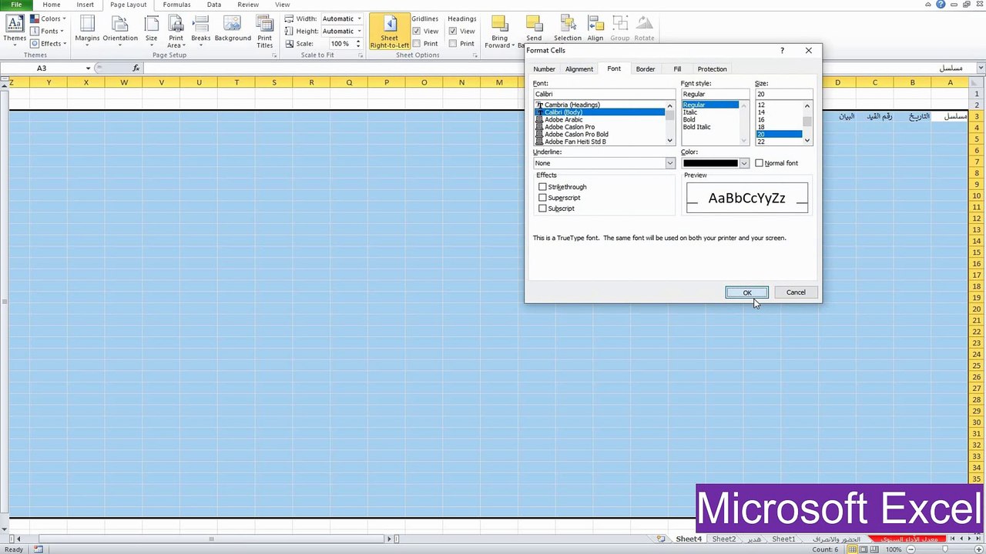
Task: Choose Adobe Arabic font in list
Action: (x=564, y=119)
